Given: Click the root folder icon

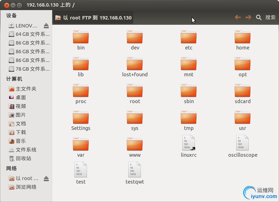Looking at the screenshot, I should coord(135,91).
